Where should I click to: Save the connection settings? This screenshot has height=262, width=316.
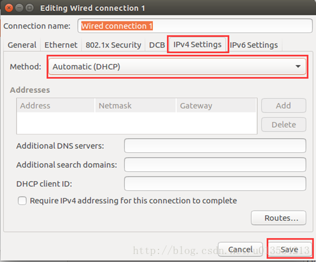[x=289, y=249]
